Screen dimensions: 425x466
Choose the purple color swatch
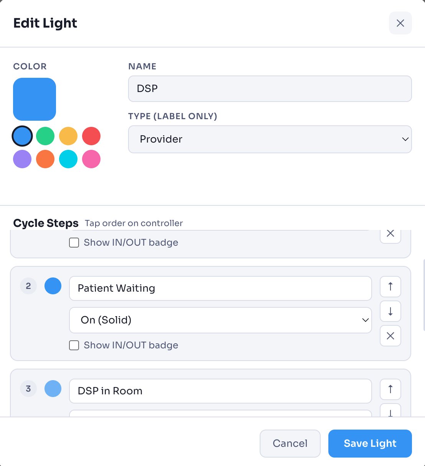(x=22, y=159)
